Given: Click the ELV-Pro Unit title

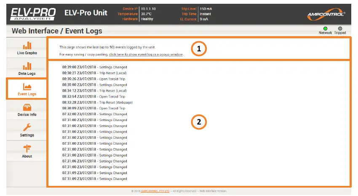Looking at the screenshot, I should tap(85, 13).
